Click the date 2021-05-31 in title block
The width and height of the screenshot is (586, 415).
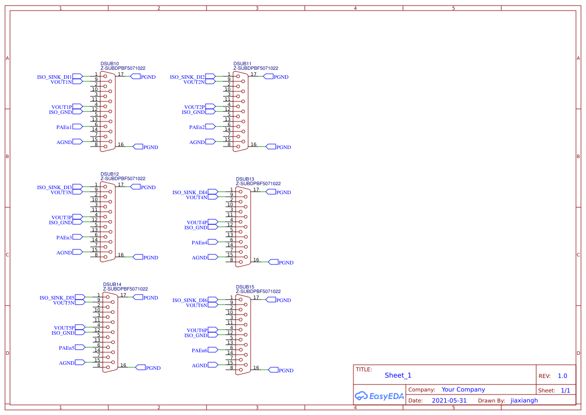pyautogui.click(x=449, y=400)
